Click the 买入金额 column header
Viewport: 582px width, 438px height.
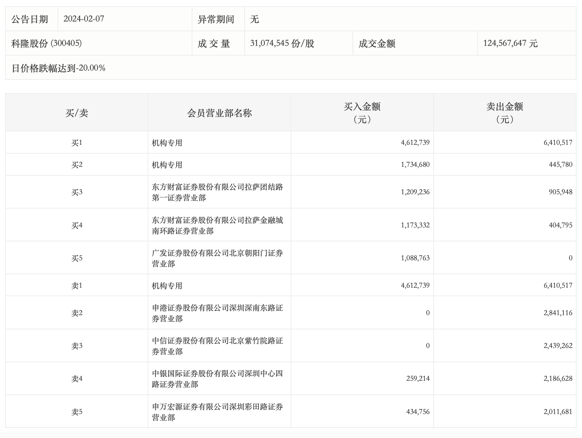362,112
